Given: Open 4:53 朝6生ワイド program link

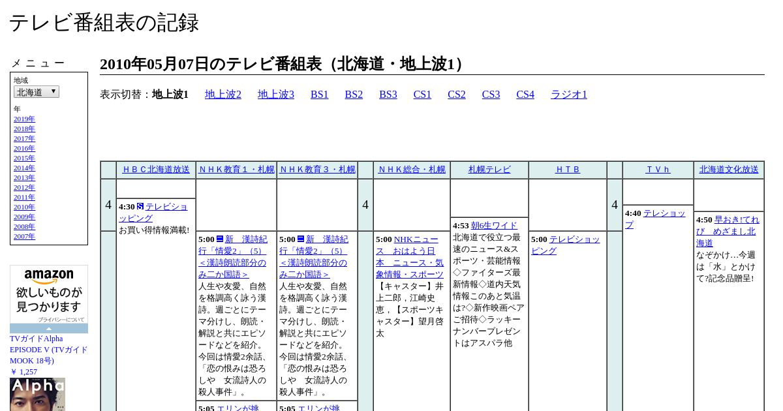Looking at the screenshot, I should (494, 226).
